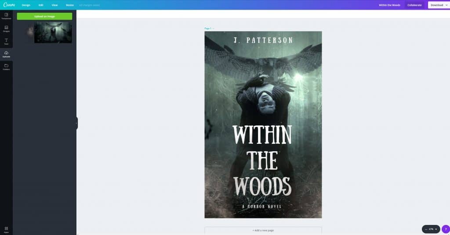Viewport: 450px width, 235px height.
Task: Open the purple help question mark
Action: (446, 229)
